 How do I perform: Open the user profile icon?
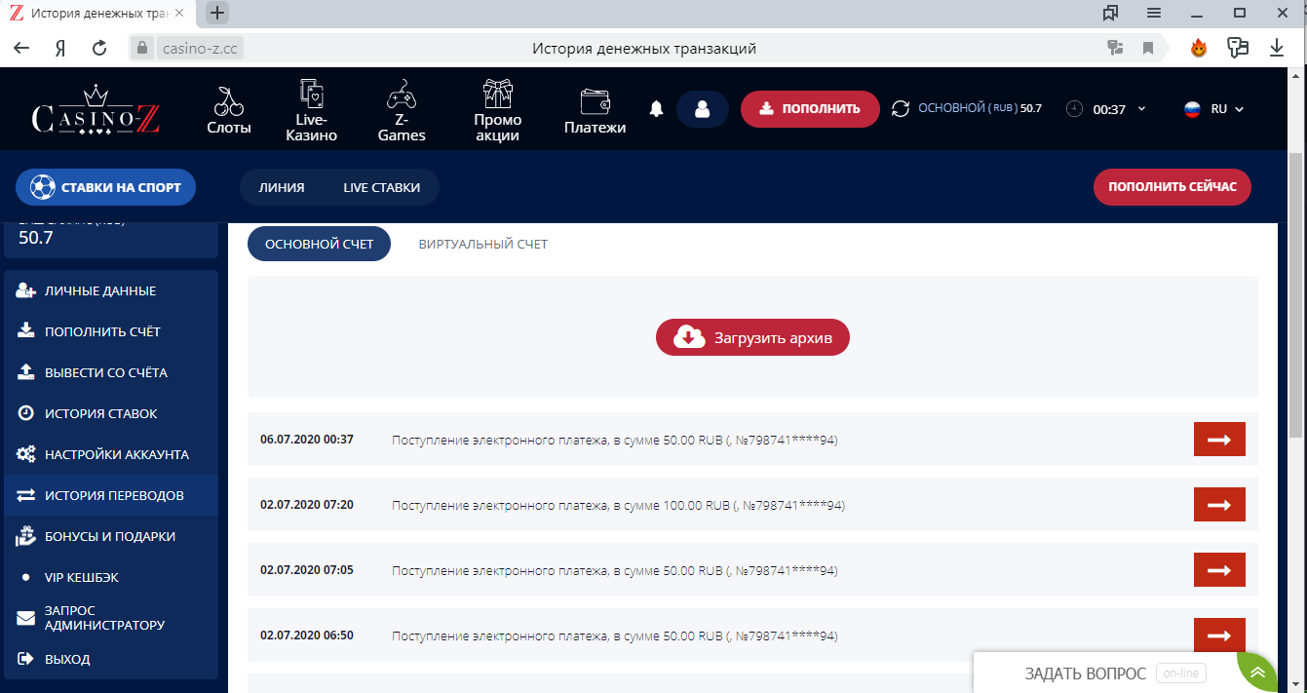point(702,109)
